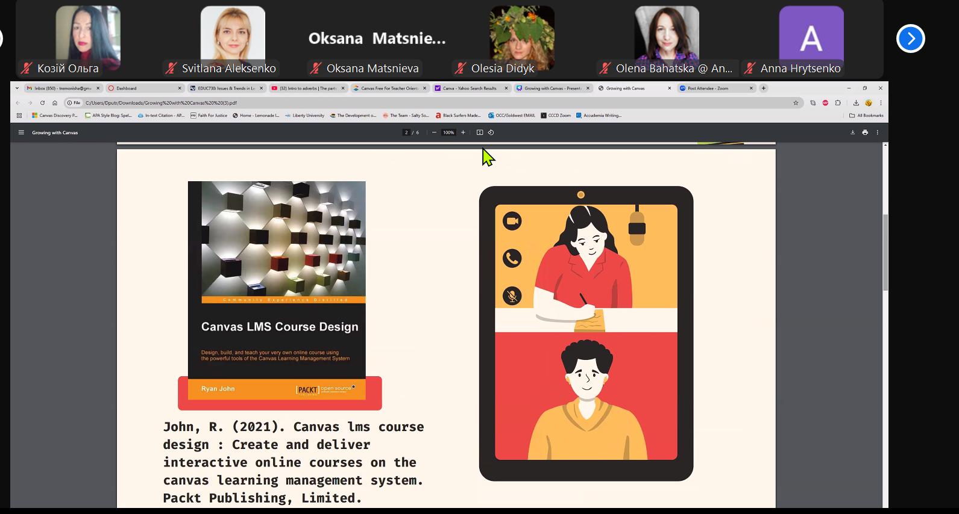Open APA Style Blog bookmark
This screenshot has width=959, height=514.
click(x=108, y=116)
